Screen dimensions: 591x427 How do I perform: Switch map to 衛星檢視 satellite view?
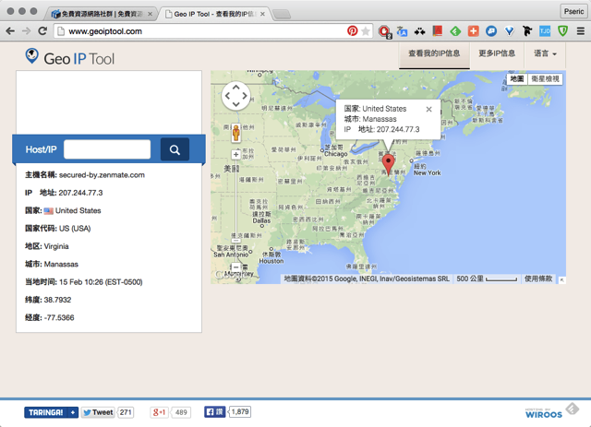tap(545, 79)
